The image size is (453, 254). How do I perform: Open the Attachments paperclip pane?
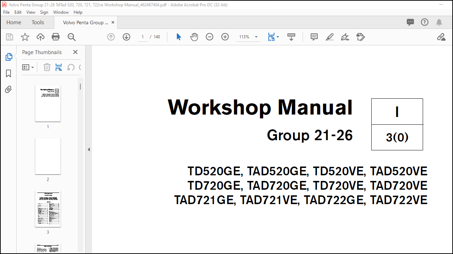[8, 89]
